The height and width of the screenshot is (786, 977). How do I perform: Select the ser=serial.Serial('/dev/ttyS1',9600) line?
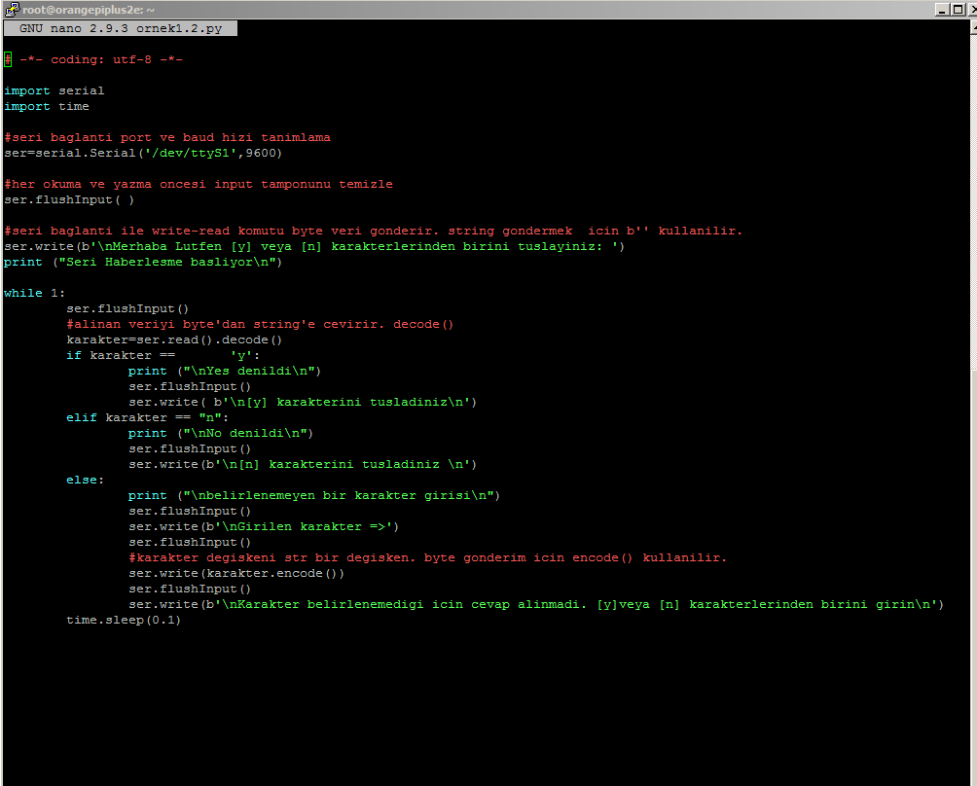[x=142, y=153]
